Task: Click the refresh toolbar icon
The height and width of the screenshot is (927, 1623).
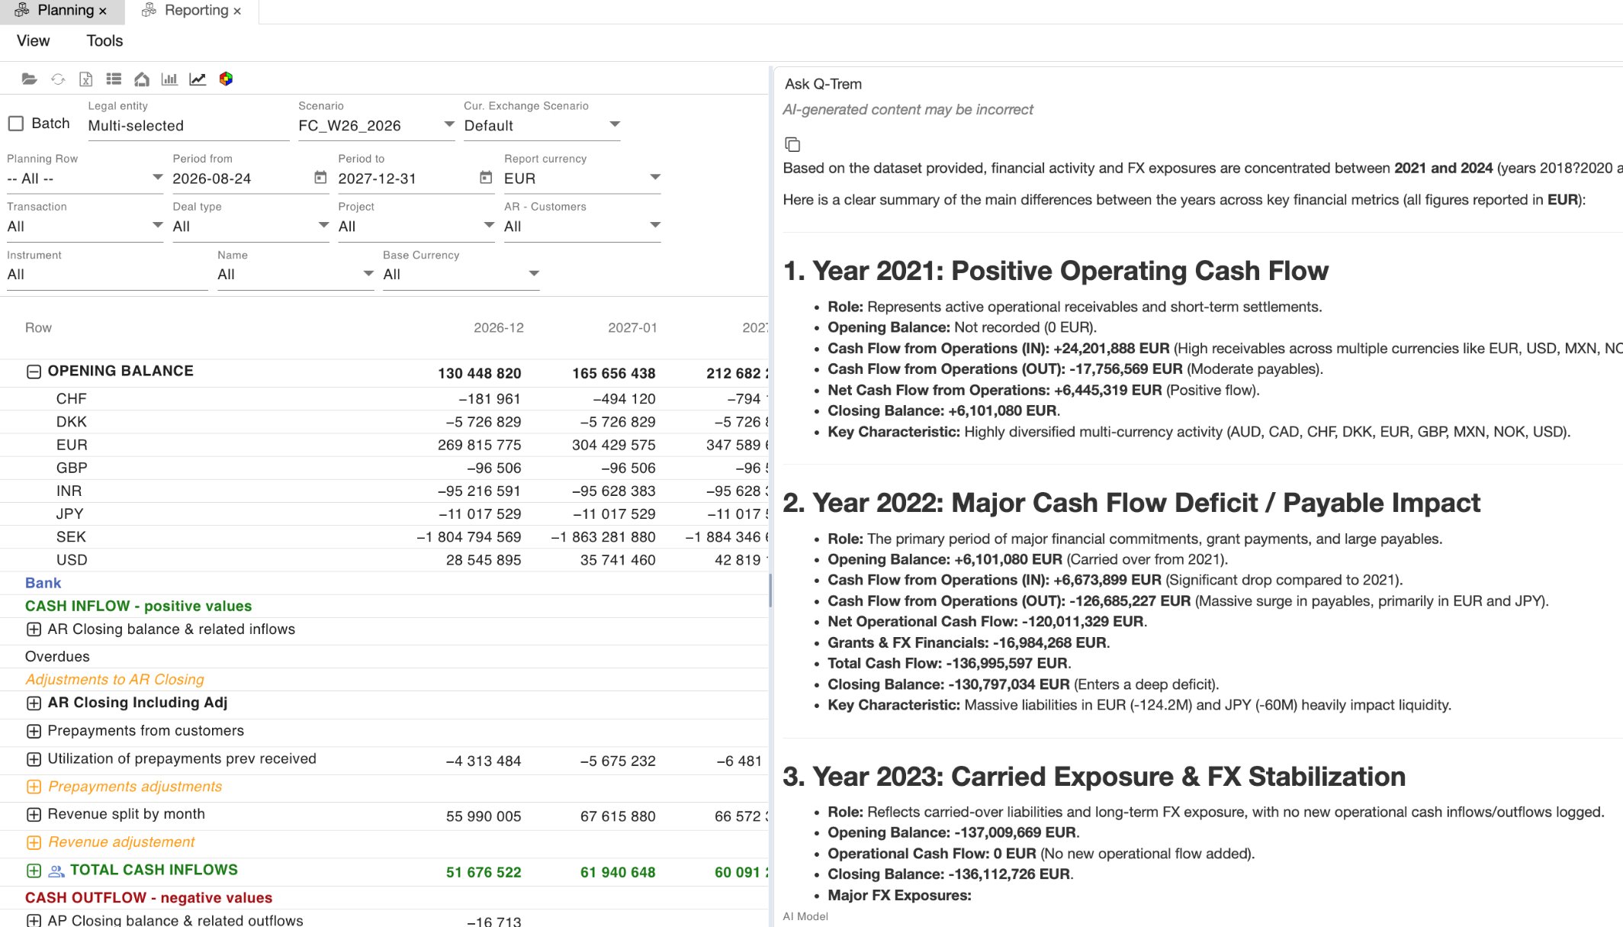Action: pos(58,79)
